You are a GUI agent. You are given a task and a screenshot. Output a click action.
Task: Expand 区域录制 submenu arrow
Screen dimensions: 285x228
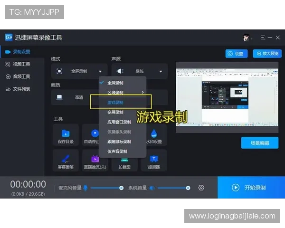tap(142, 93)
